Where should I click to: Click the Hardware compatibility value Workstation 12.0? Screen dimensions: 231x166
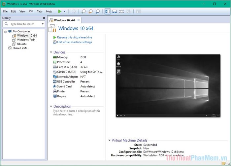[163, 155]
